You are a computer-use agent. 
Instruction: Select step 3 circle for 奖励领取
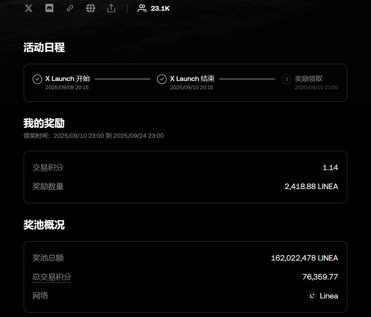click(287, 79)
